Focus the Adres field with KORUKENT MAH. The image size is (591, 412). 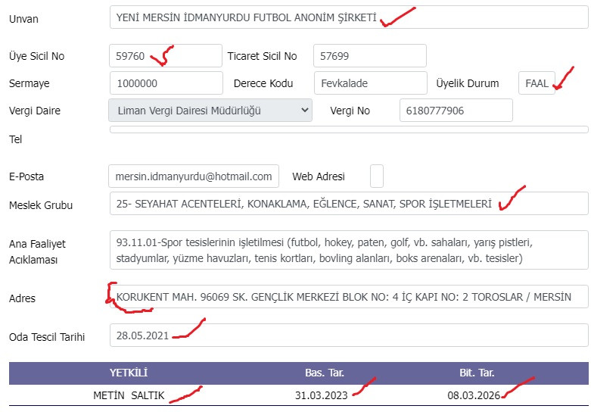(349, 297)
